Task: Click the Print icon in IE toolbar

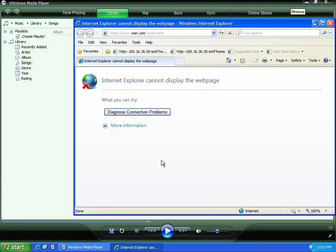Action: (x=265, y=60)
